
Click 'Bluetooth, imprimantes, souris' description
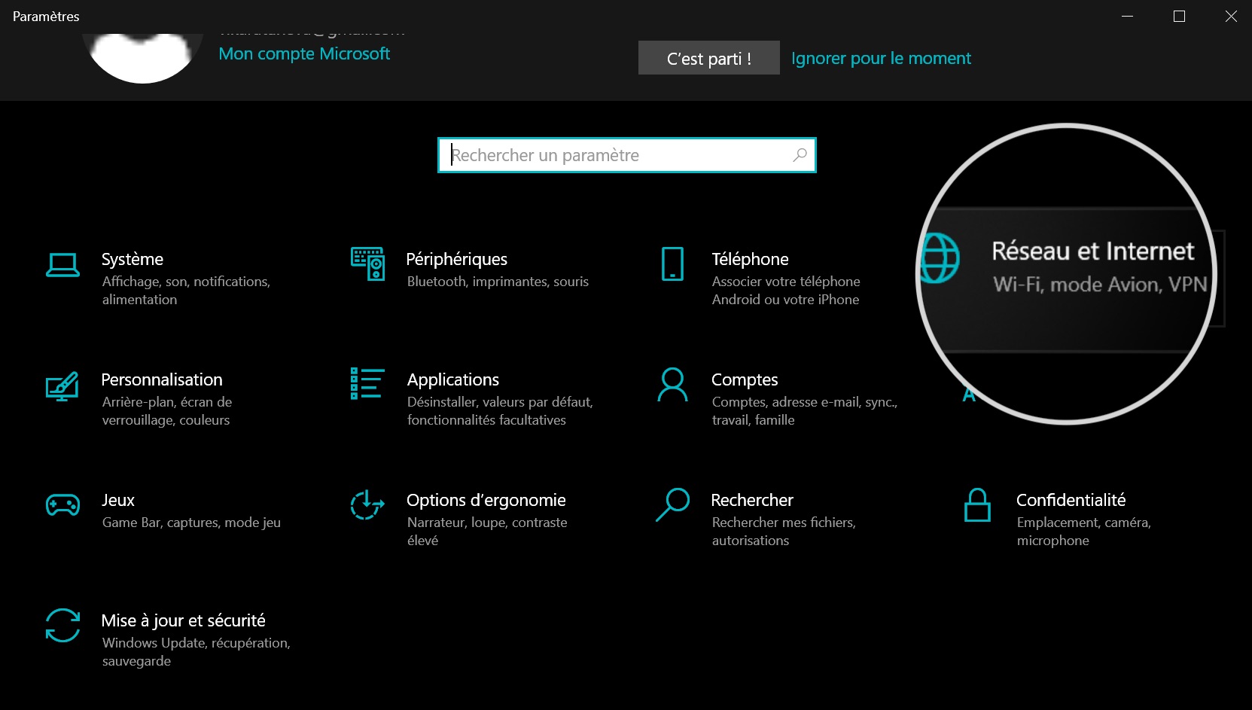click(498, 282)
